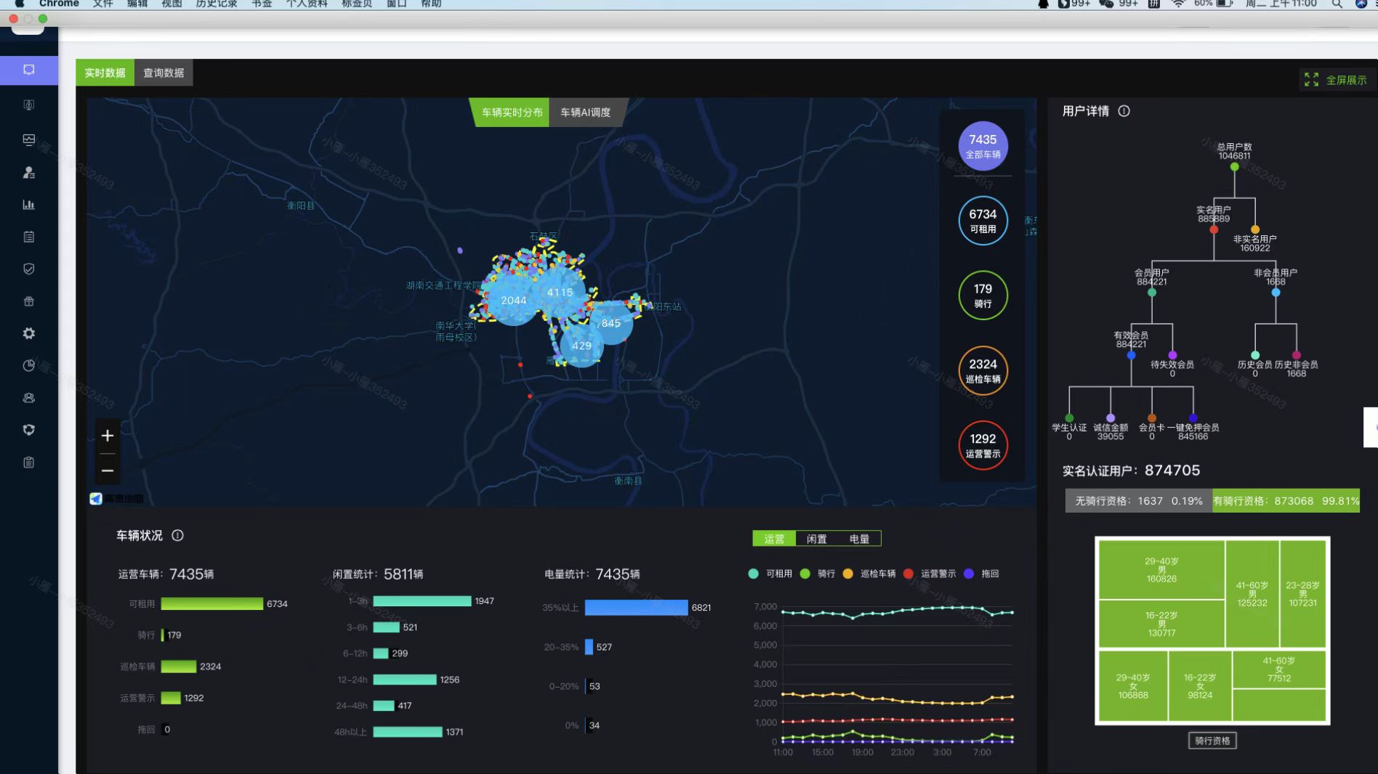Select 车辆实时分布 map tab

[x=512, y=113]
